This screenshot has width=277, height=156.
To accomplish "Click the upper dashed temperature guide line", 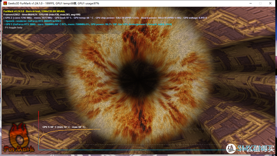I will coord(138,129).
